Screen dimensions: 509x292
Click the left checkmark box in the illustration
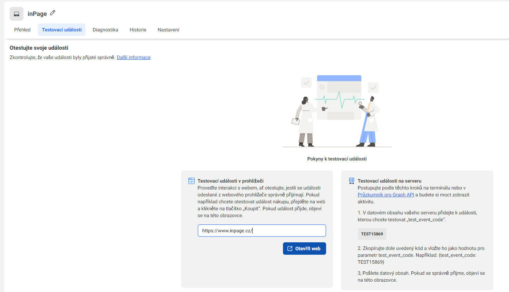point(306,82)
